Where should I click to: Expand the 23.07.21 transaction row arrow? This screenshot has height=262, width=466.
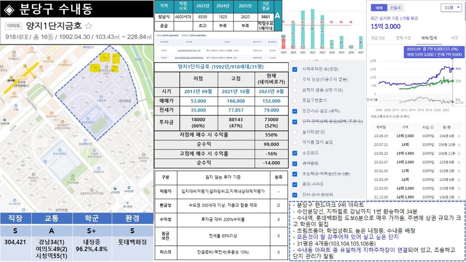click(x=459, y=144)
